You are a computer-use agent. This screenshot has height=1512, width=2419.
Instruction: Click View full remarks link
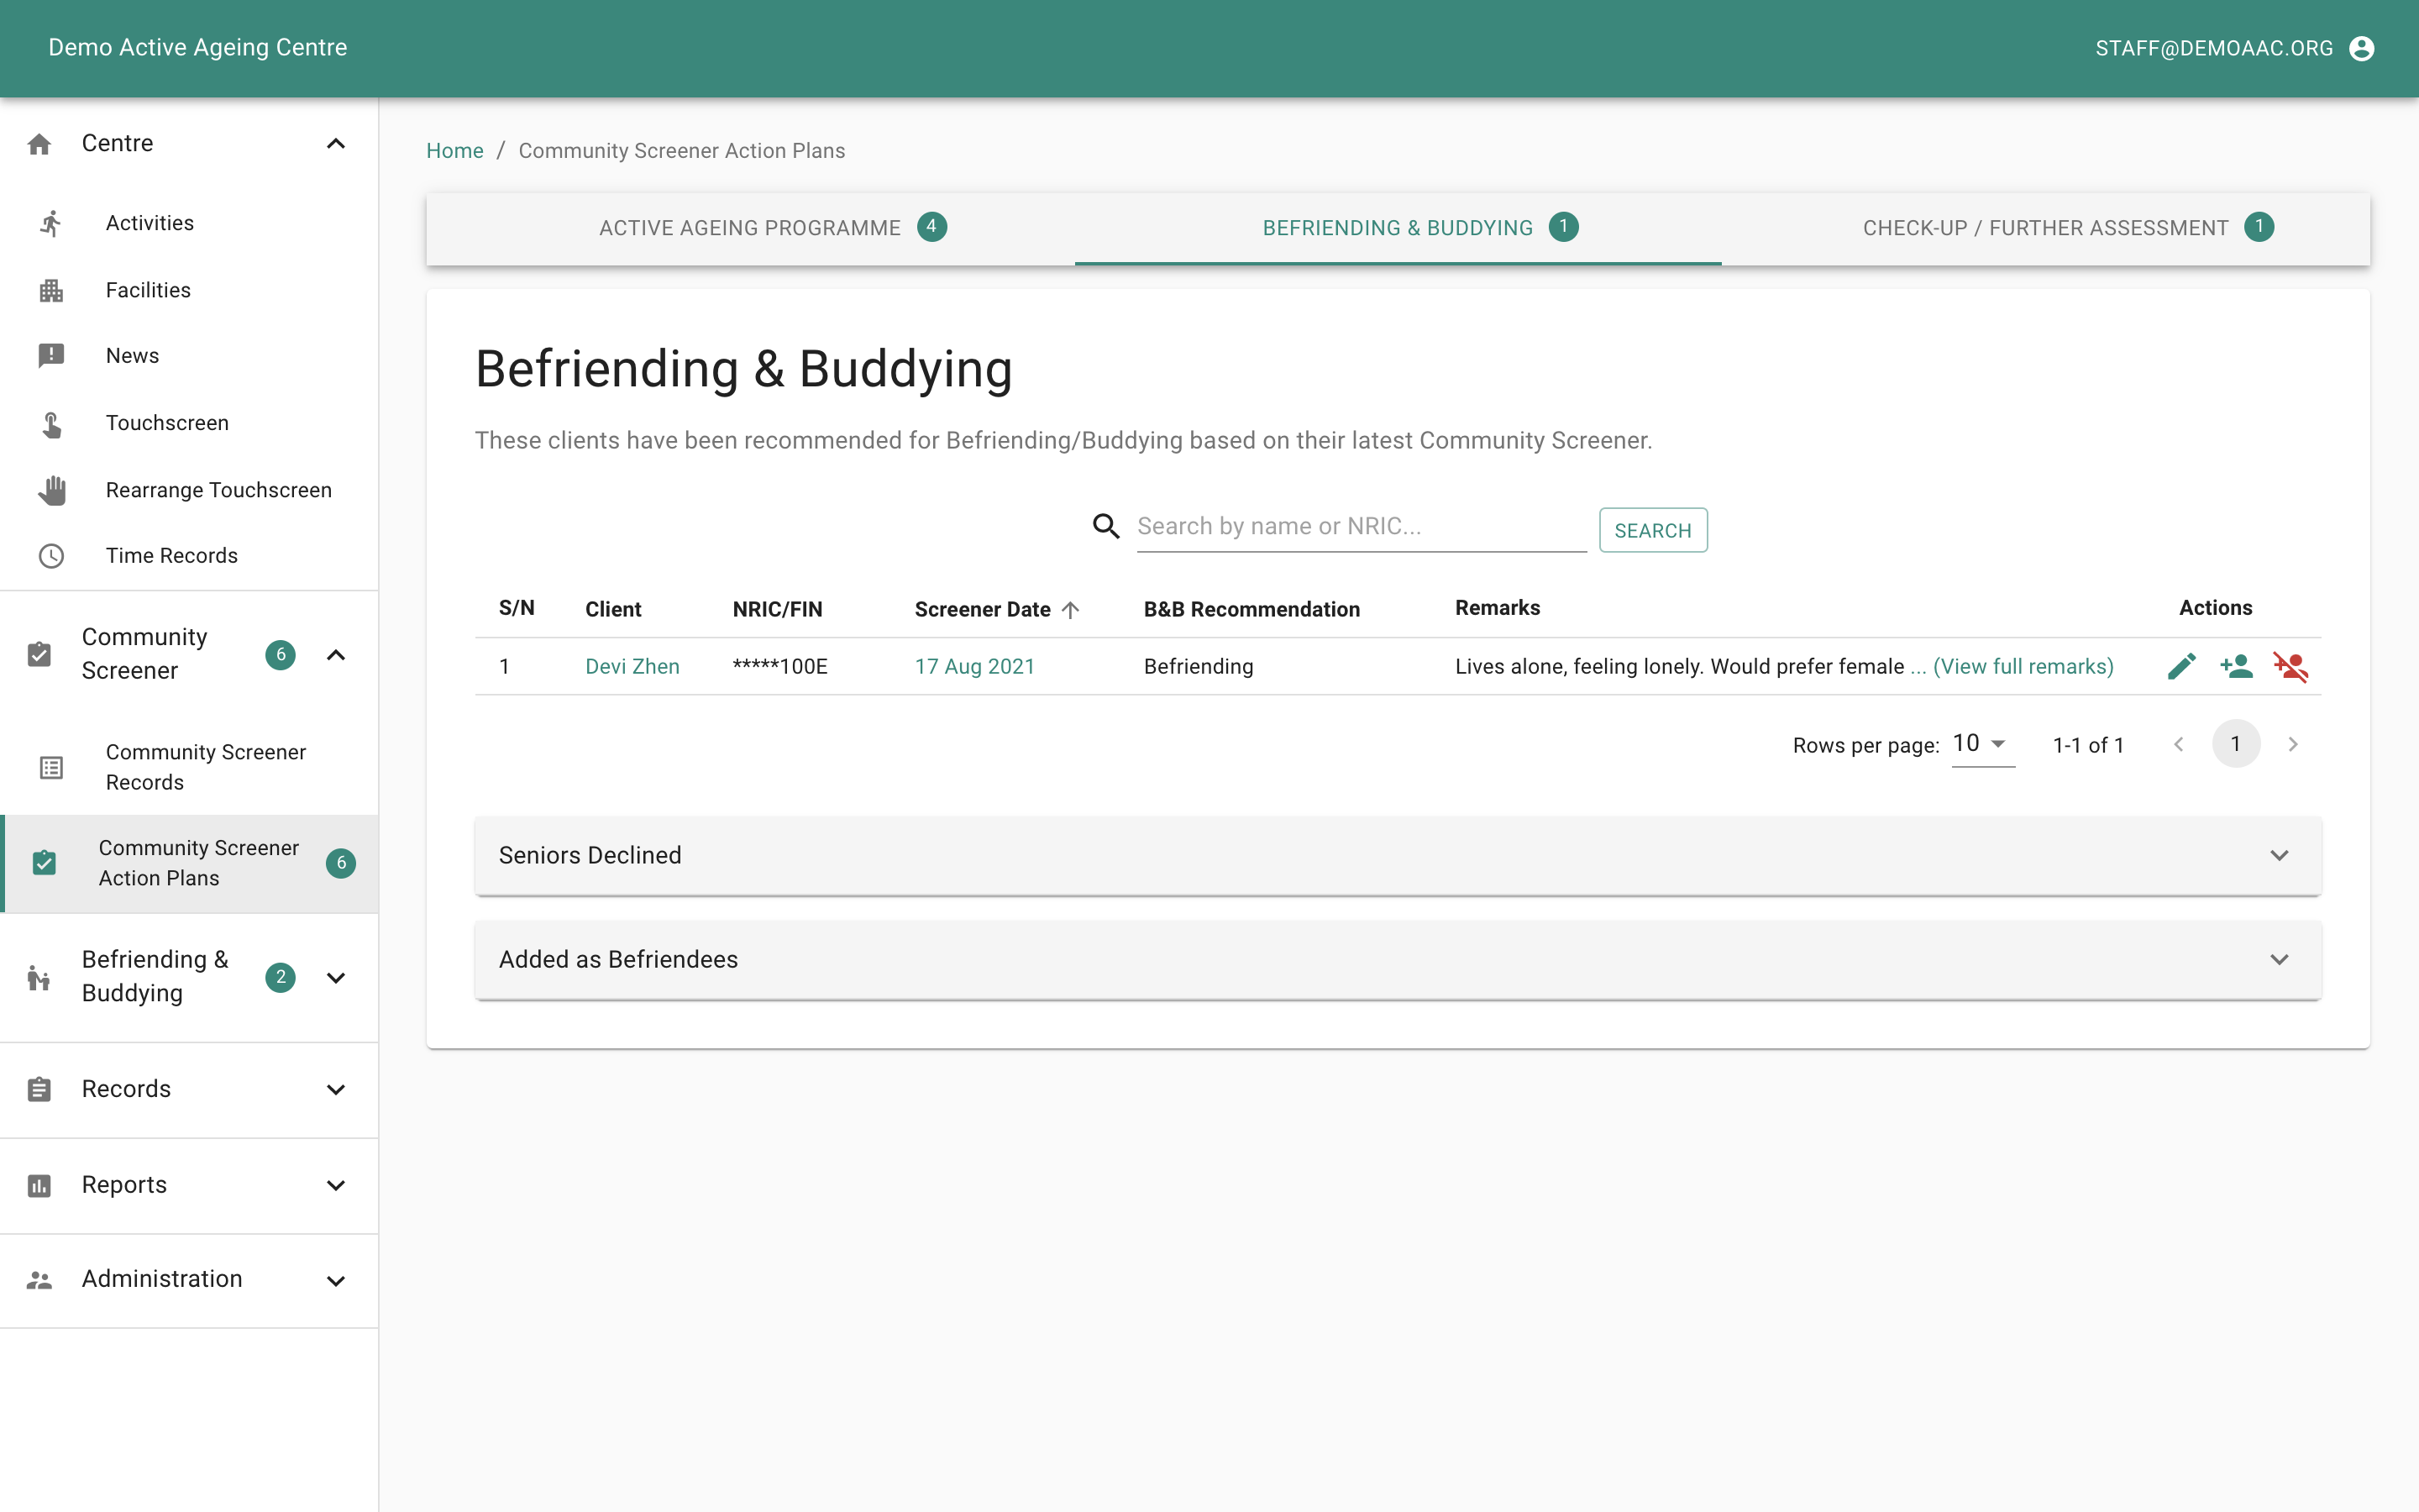click(2023, 667)
